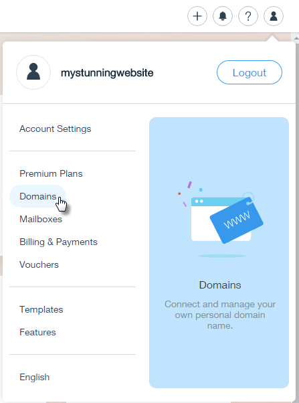The image size is (299, 403).
Task: Click the large profile avatar beside mystunningwebsite
Action: (x=33, y=72)
